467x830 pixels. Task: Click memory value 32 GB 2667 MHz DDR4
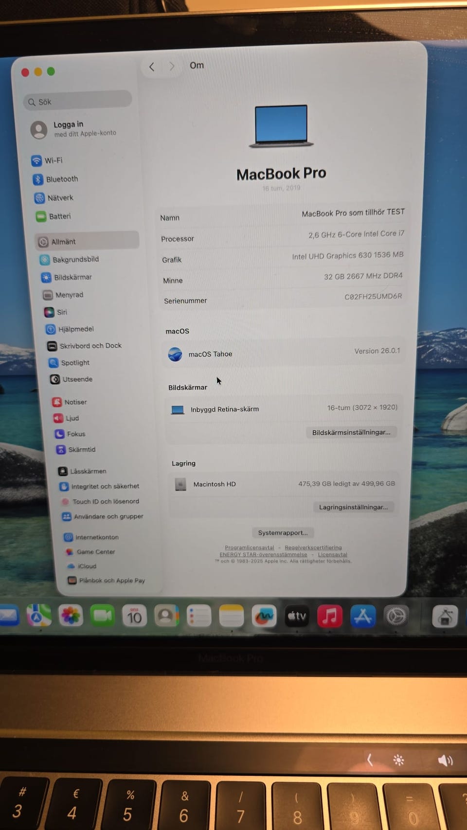pyautogui.click(x=363, y=276)
